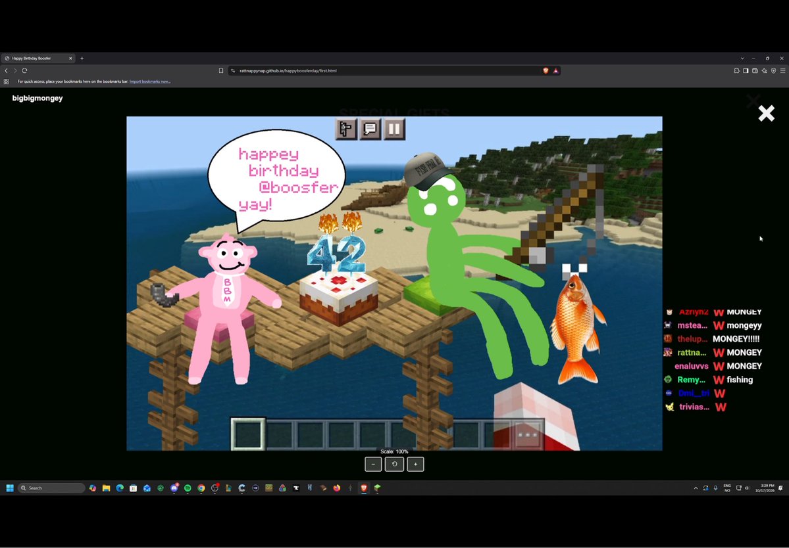The image size is (789, 548).
Task: Bookmark this page with the bookmark icon
Action: tap(221, 71)
